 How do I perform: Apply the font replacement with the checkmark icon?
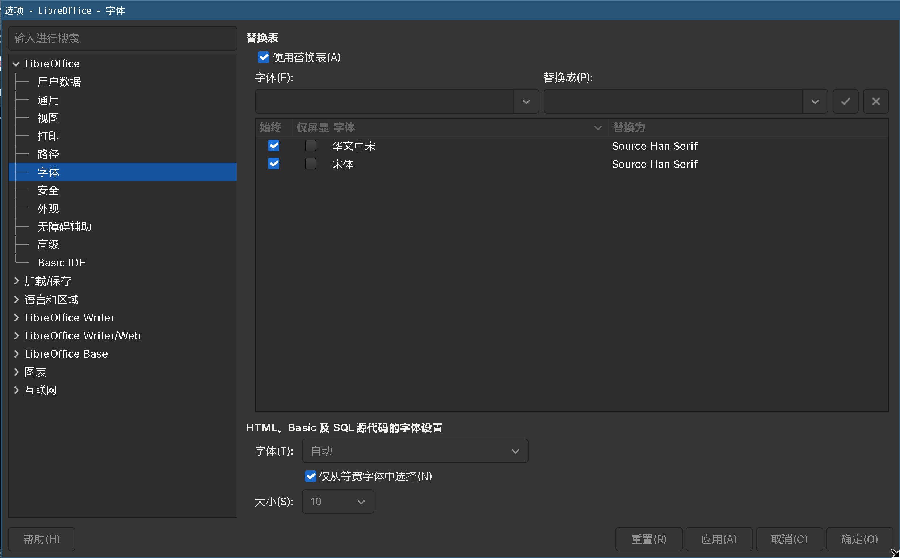click(845, 101)
